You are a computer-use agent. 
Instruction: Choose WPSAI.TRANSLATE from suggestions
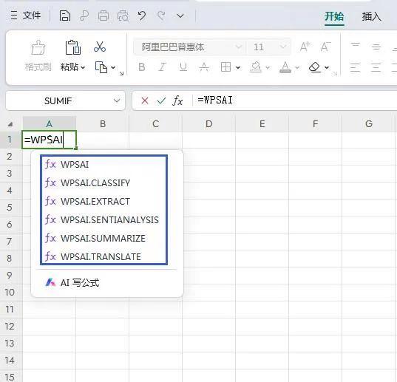(x=104, y=256)
